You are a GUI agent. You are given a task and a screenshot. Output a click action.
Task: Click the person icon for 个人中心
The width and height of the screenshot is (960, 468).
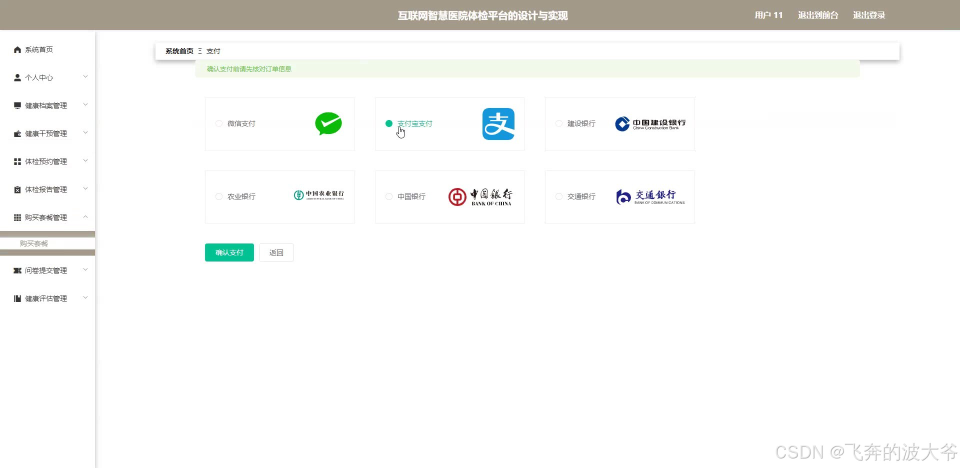pos(17,77)
